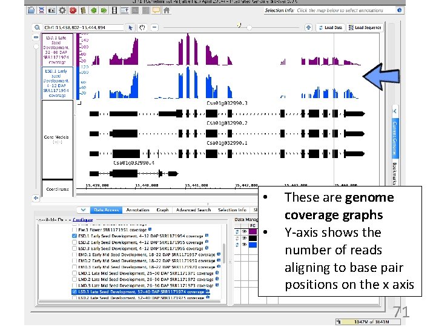The image size is (436, 327).
Task: Open the Graph tab
Action: (163, 210)
